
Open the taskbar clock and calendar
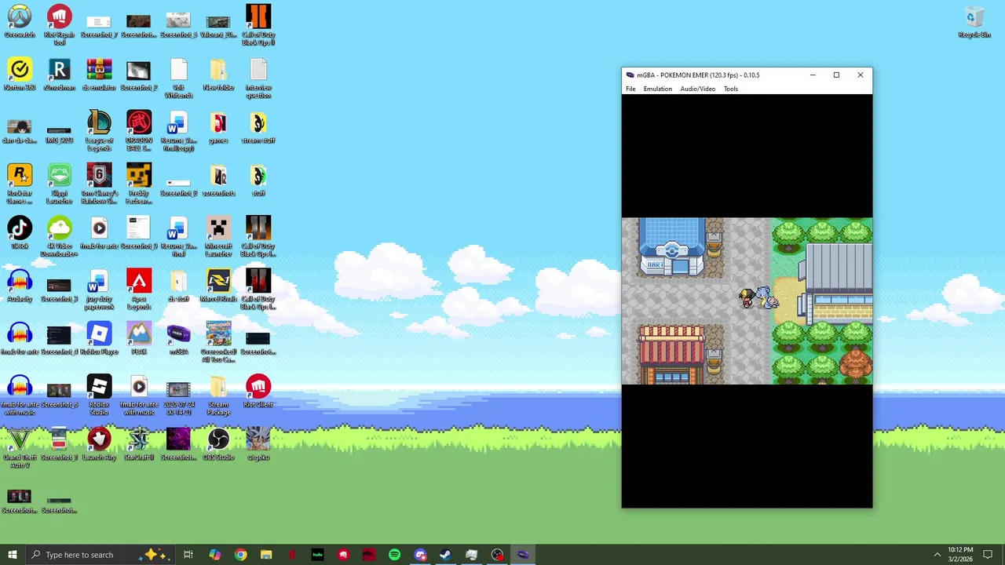click(960, 555)
